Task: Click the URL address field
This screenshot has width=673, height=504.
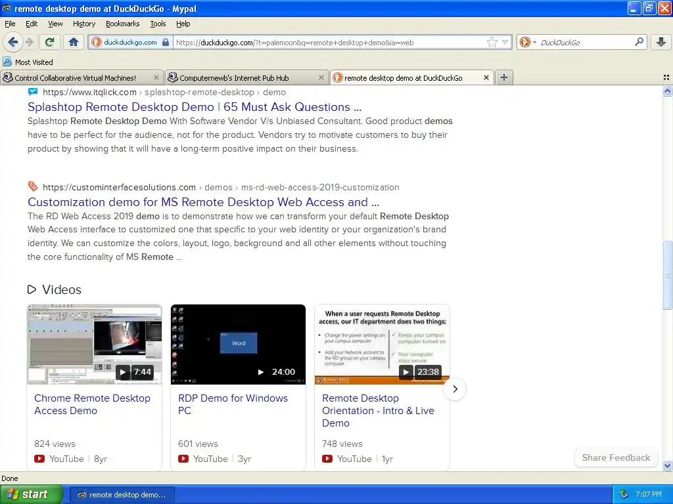Action: click(x=330, y=42)
